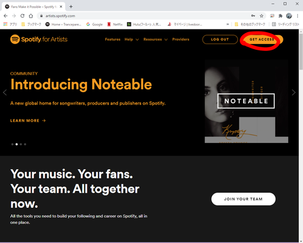Viewport: 303px width, 243px height.
Task: Expand the Help dropdown menu
Action: [131, 40]
